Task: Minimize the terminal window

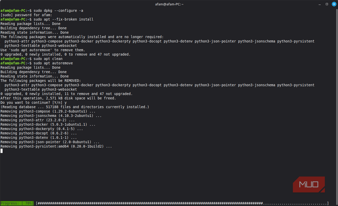Action: 320,4
